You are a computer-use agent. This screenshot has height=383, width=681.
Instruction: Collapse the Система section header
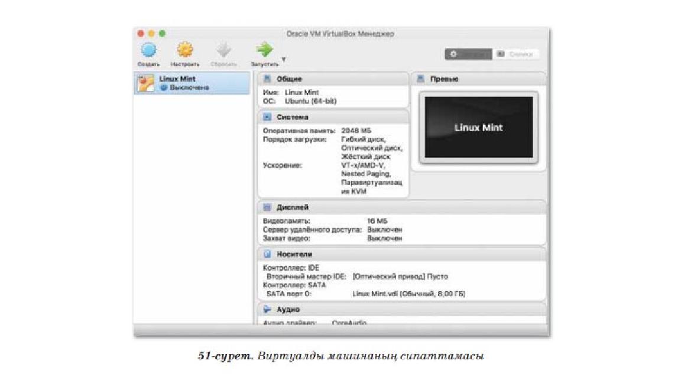333,117
